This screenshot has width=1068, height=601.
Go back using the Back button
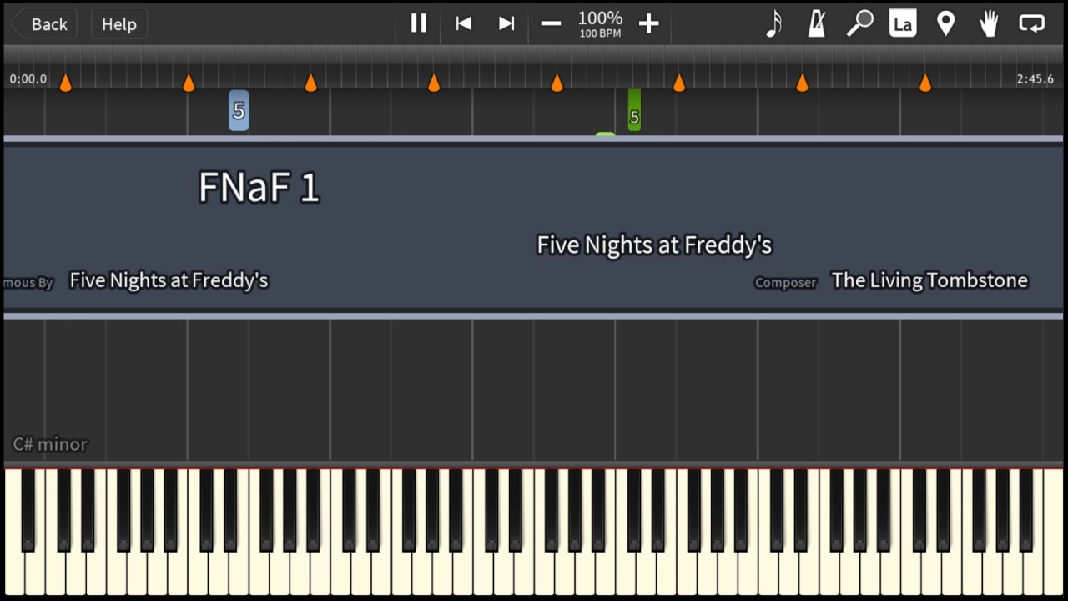pyautogui.click(x=43, y=24)
